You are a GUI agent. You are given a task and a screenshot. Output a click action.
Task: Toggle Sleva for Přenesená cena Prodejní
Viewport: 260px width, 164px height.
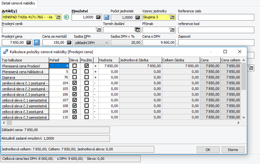pos(75,66)
